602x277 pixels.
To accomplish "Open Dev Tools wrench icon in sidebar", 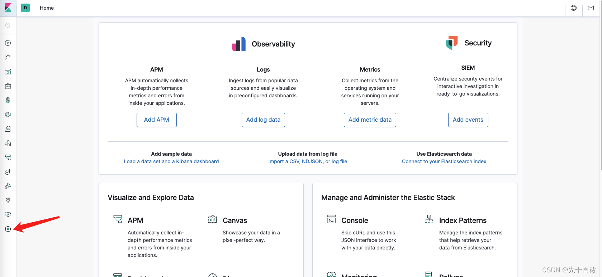I will tap(8, 200).
